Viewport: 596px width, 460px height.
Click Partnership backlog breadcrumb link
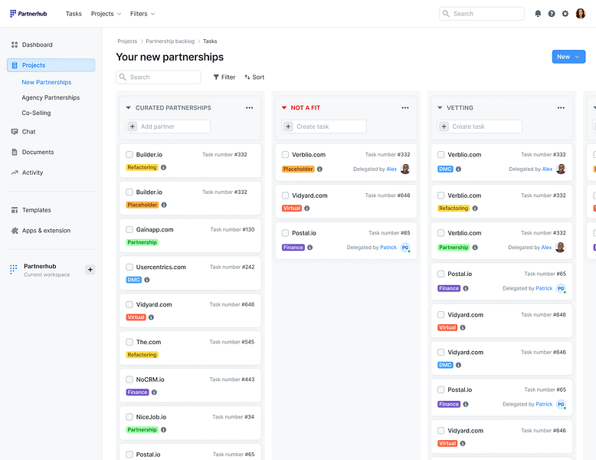pos(170,41)
